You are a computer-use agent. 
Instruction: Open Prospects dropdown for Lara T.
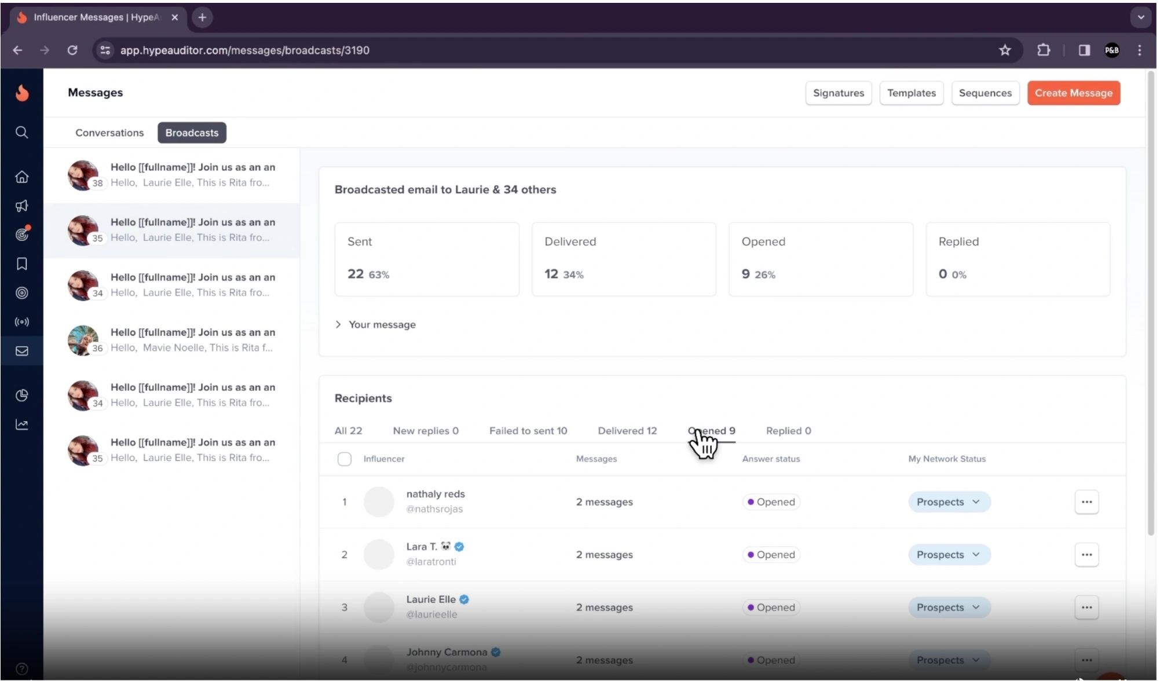949,555
